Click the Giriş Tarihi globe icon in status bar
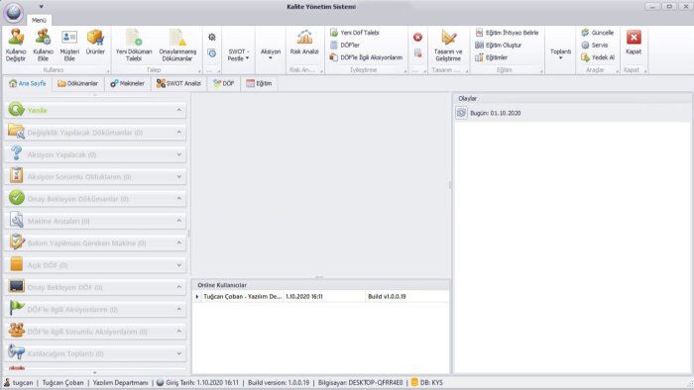This screenshot has width=694, height=390. point(161,382)
